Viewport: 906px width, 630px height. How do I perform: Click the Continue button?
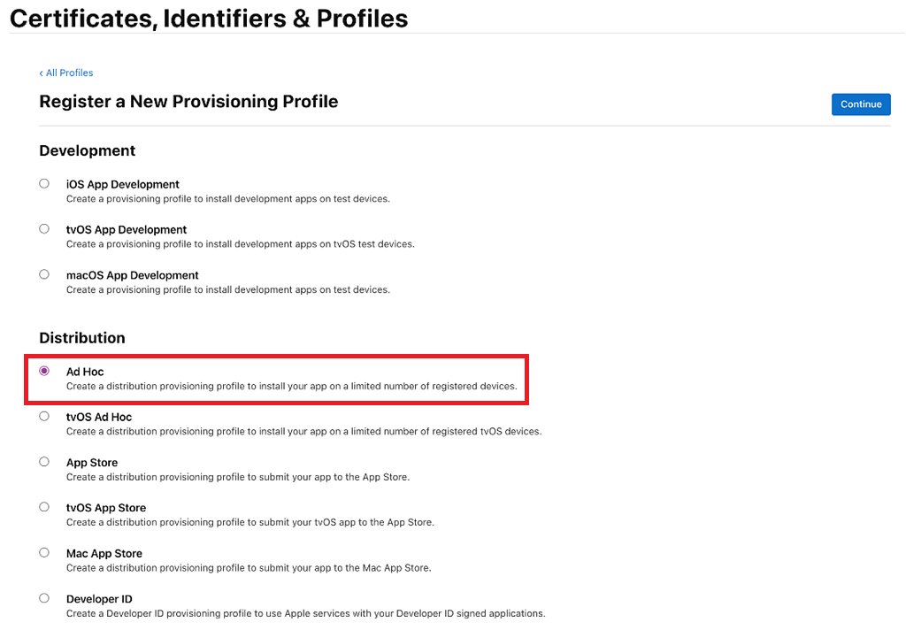pyautogui.click(x=861, y=104)
